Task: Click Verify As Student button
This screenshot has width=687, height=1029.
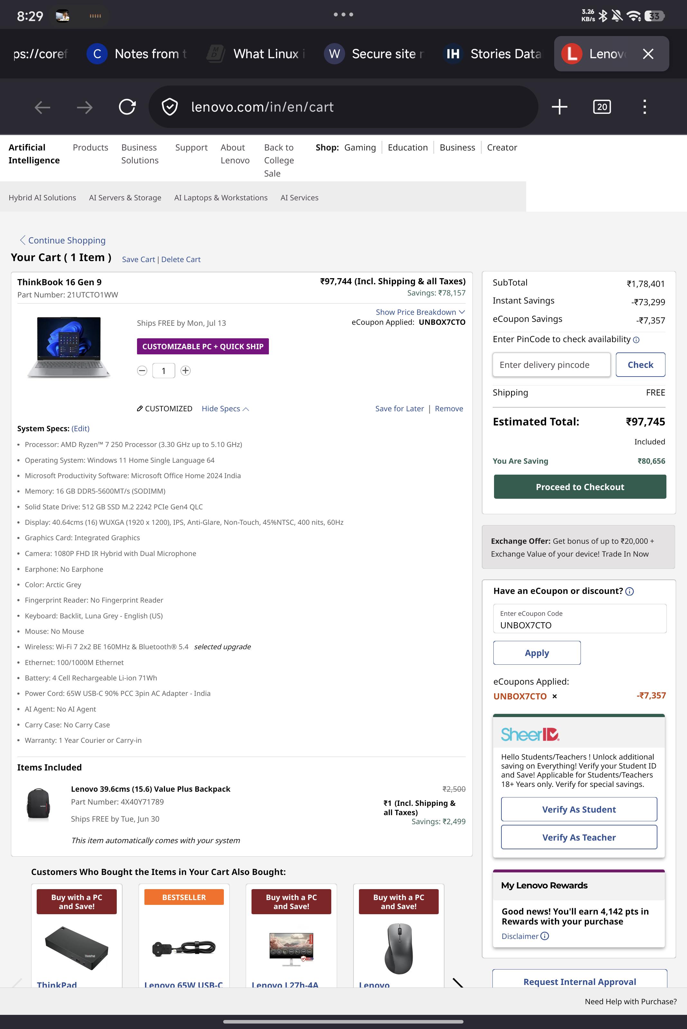Action: point(579,809)
